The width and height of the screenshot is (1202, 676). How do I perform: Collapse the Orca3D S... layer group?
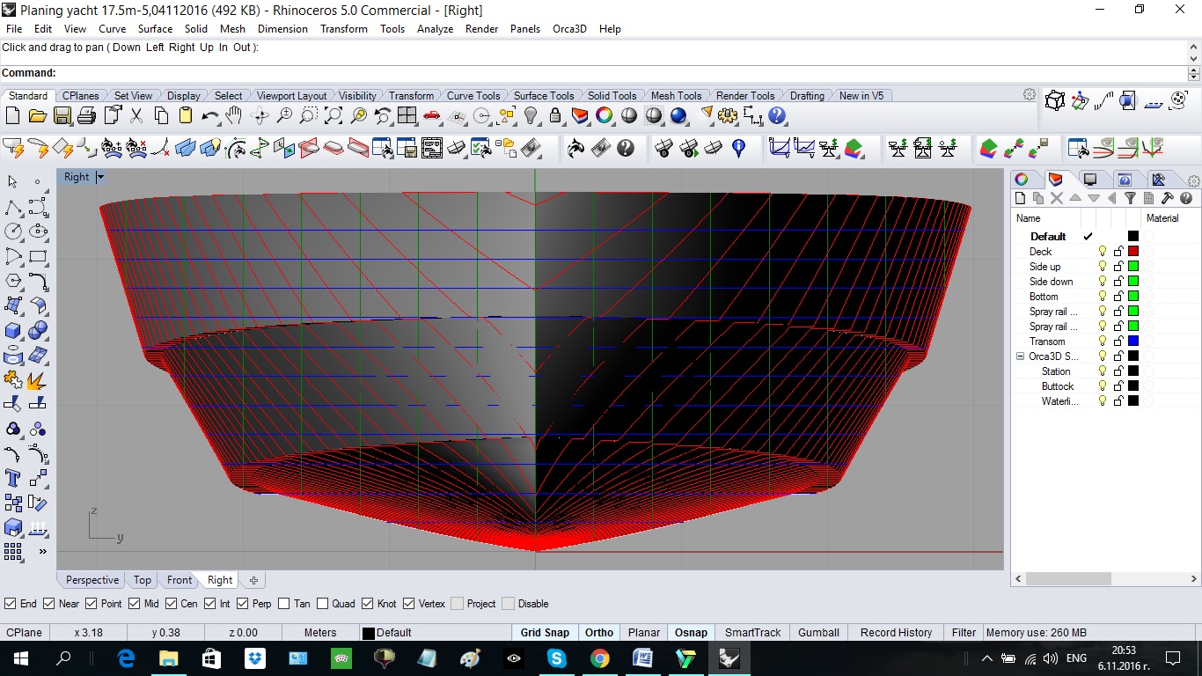pos(1020,356)
